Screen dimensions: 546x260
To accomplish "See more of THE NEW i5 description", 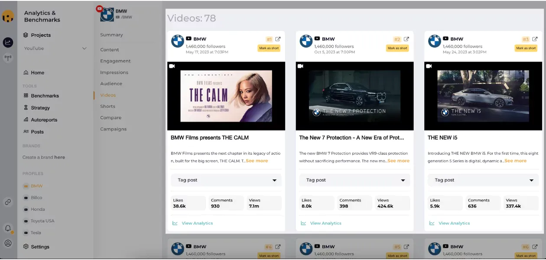I will [515, 161].
